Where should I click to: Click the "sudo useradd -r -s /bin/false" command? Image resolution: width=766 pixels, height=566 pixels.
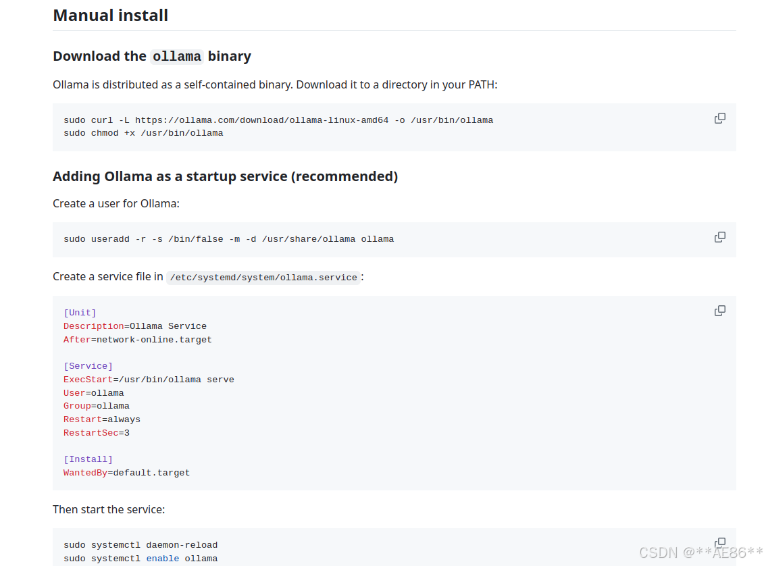tap(228, 239)
